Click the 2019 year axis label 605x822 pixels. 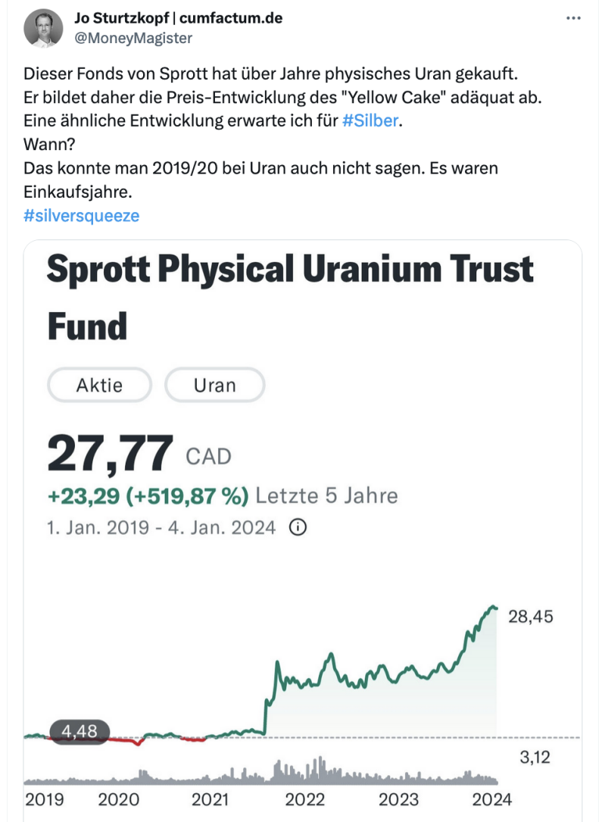(x=45, y=799)
